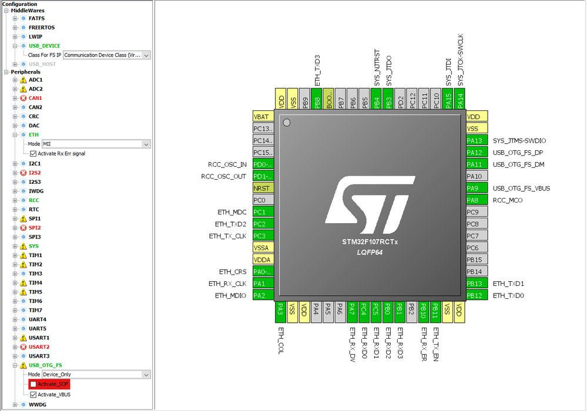Click the SYS warning icon
This screenshot has height=411, width=587.
24,246
